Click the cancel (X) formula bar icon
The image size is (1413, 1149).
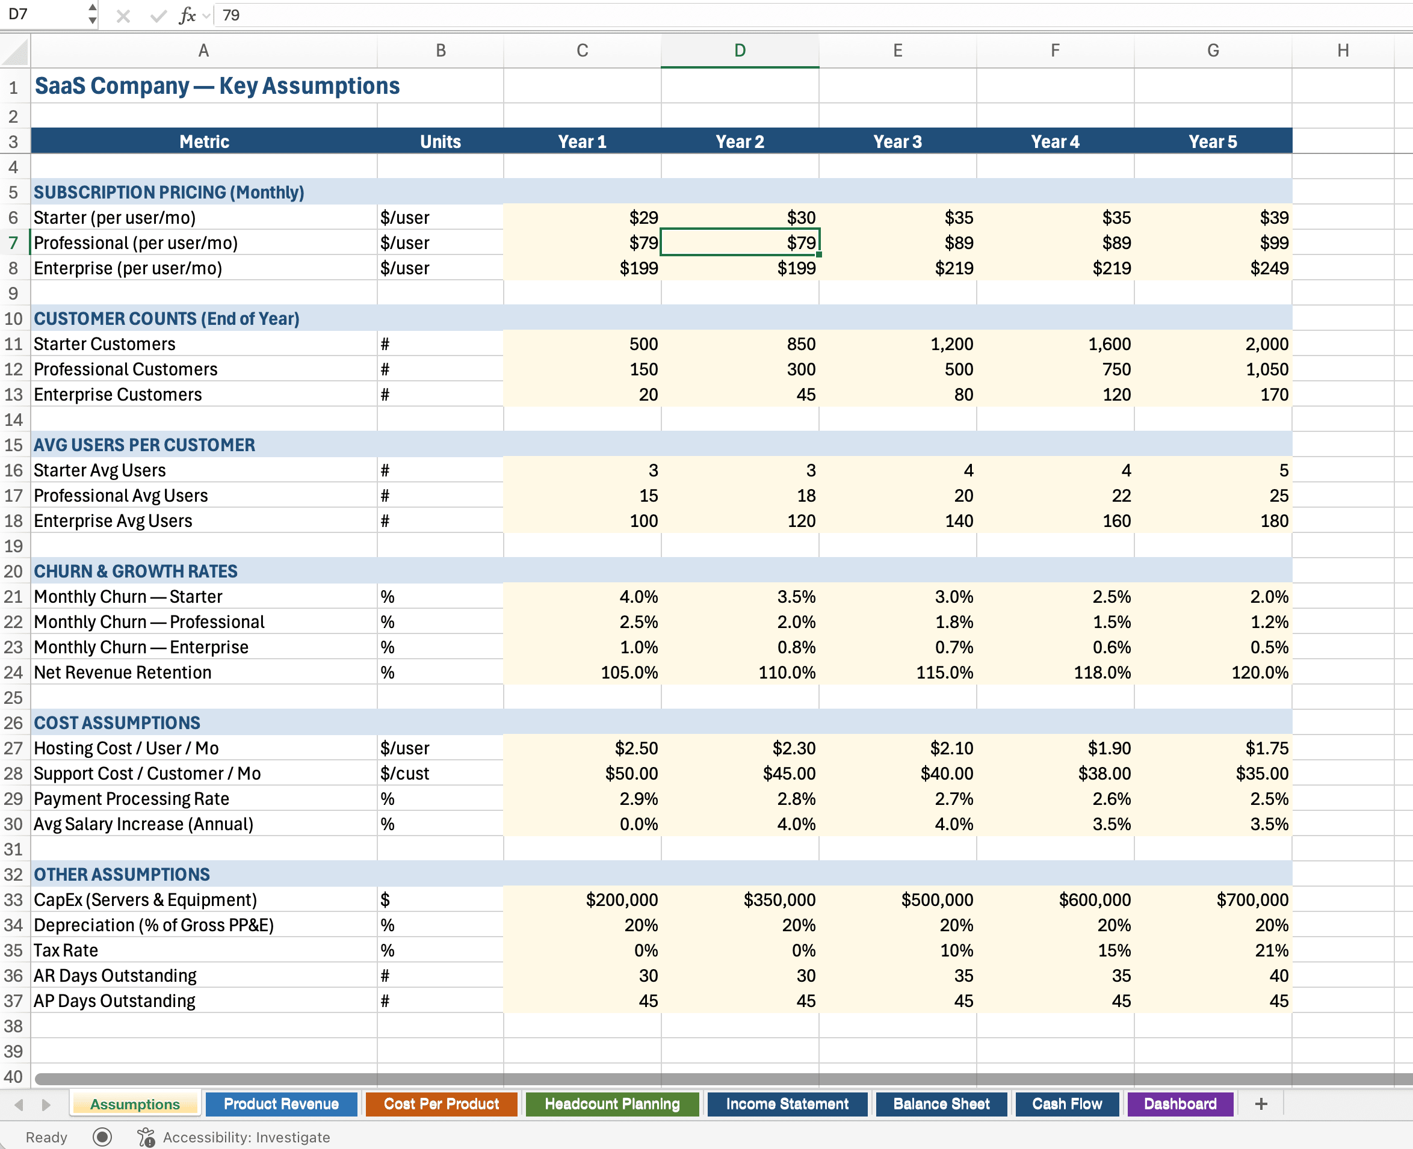(x=123, y=15)
